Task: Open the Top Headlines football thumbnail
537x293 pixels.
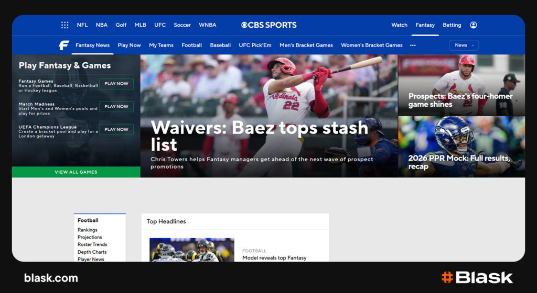Action: click(x=192, y=250)
